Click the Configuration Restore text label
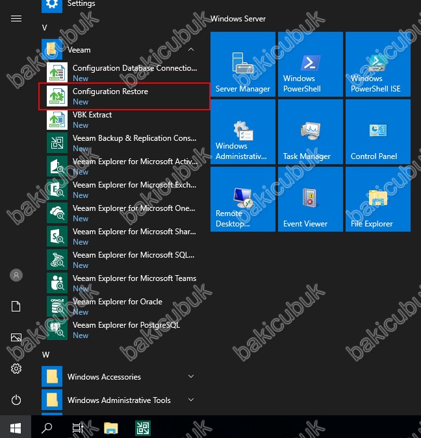Viewport: 421px width, 438px height. pos(110,91)
